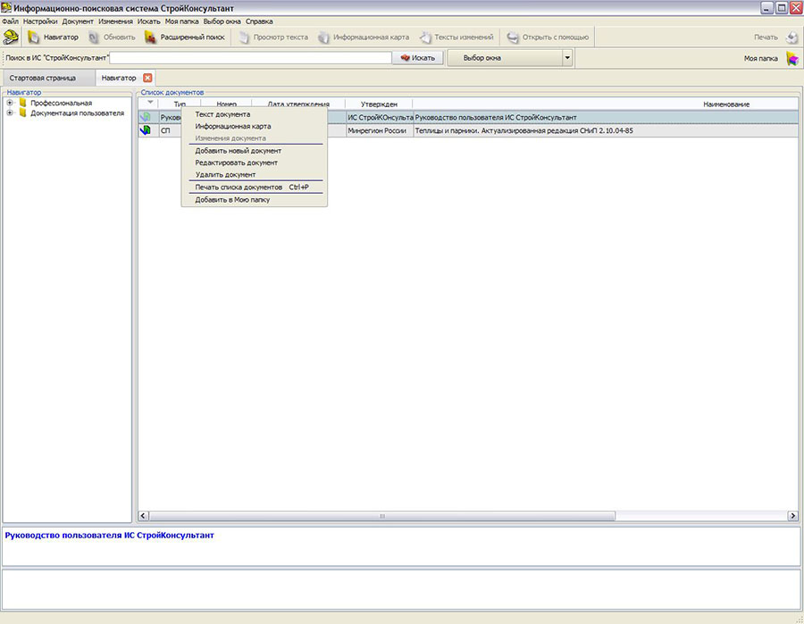Click the Выбор окна button
804x624 pixels.
(506, 58)
